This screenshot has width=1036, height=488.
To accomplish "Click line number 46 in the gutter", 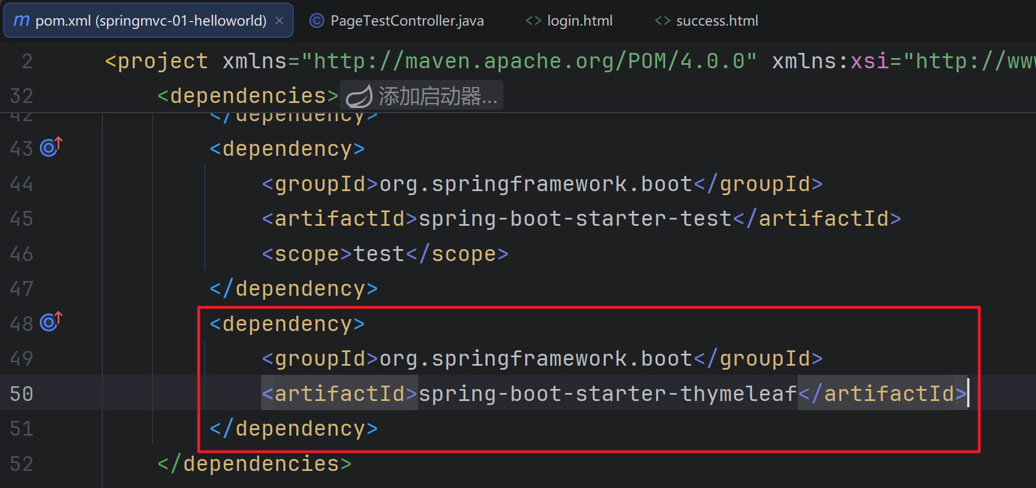I will (x=22, y=254).
